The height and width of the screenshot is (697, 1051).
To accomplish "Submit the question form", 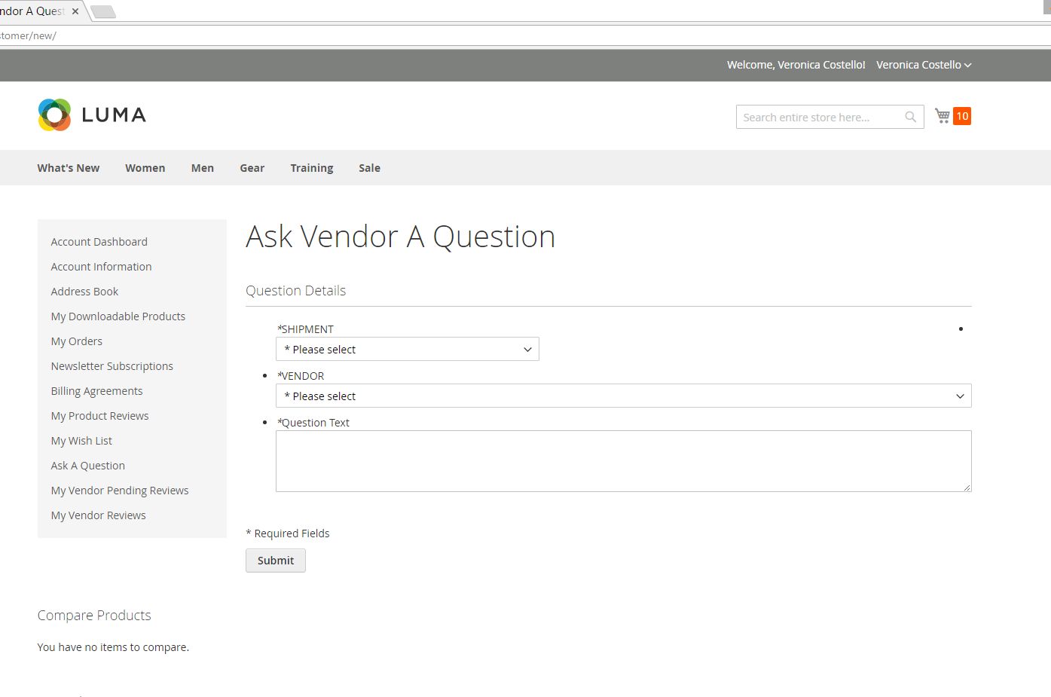I will pyautogui.click(x=276, y=561).
